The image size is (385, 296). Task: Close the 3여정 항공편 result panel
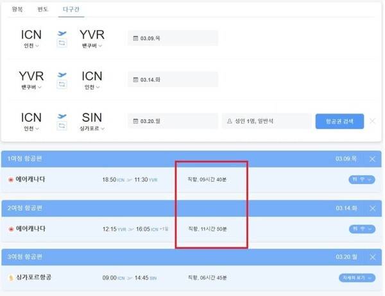coord(372,257)
